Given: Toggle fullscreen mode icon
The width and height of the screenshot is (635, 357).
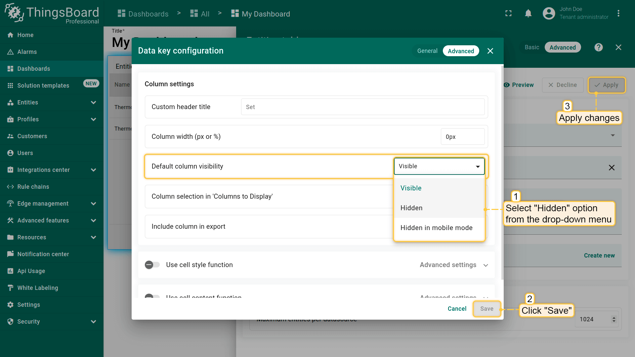Looking at the screenshot, I should click(508, 14).
